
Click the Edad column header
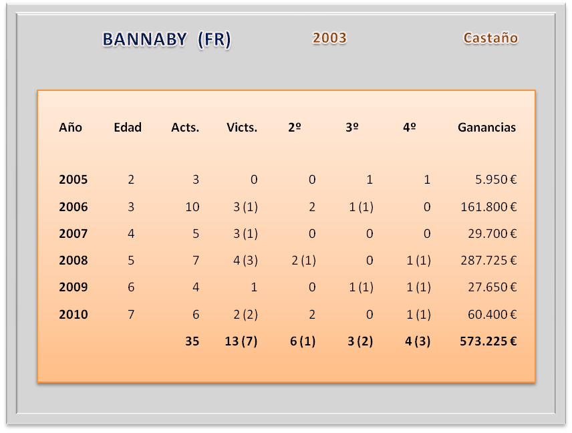click(128, 127)
